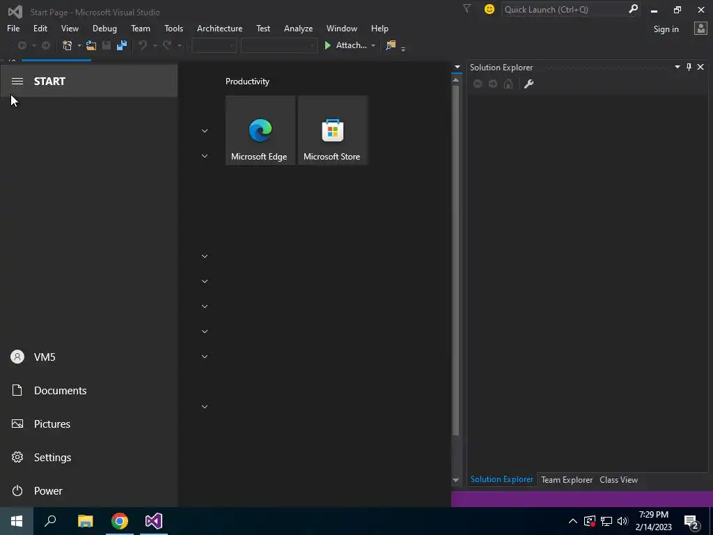Open the File menu

point(13,28)
